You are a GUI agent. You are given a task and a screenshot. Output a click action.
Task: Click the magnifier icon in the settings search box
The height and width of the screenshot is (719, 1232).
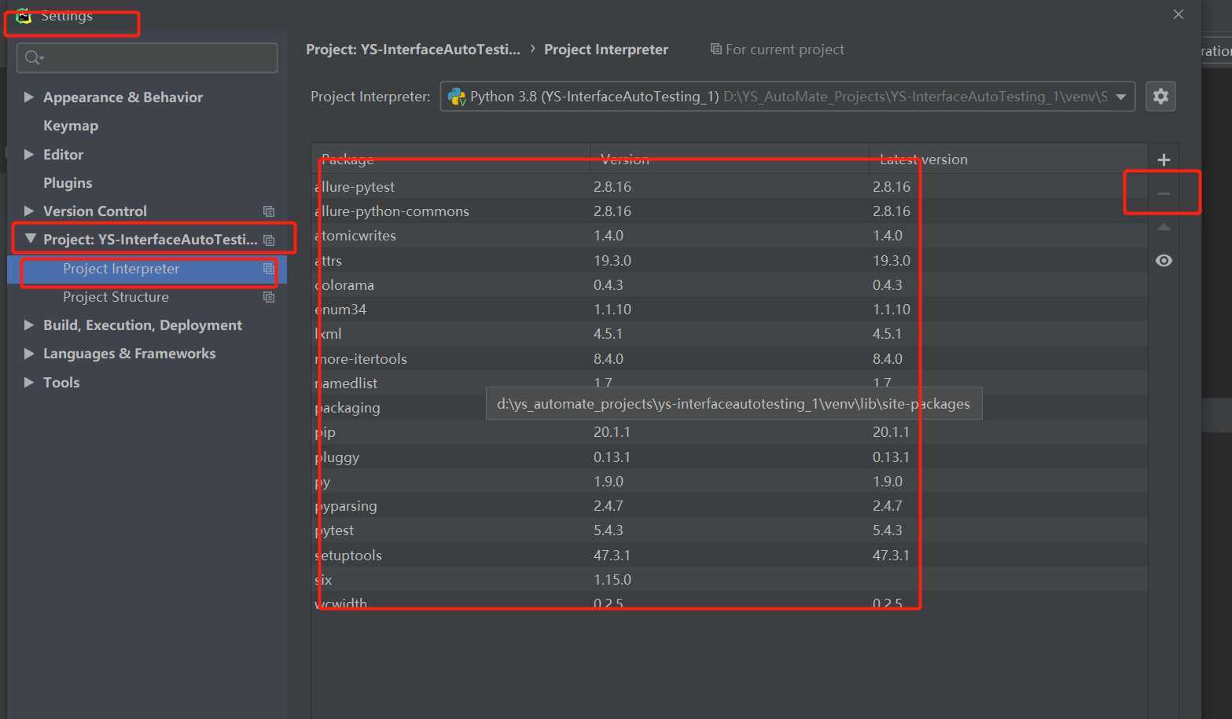pos(33,57)
